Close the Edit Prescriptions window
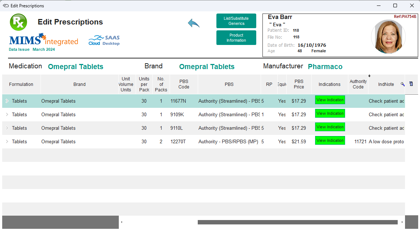 (x=412, y=5)
